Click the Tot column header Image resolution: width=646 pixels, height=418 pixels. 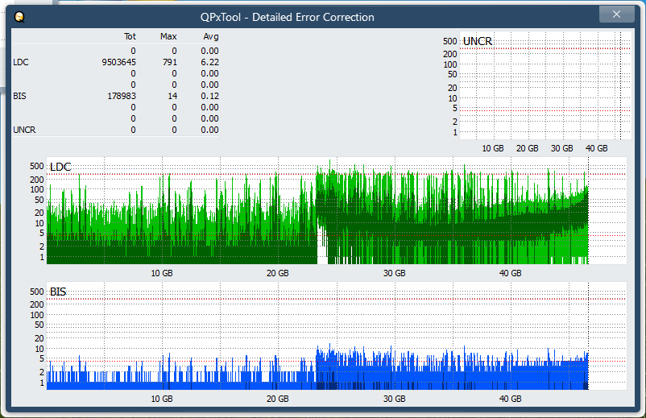click(130, 36)
